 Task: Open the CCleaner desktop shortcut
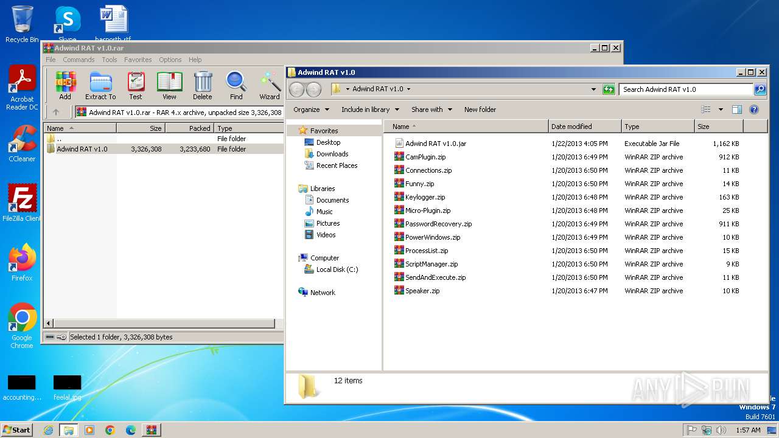(x=22, y=144)
